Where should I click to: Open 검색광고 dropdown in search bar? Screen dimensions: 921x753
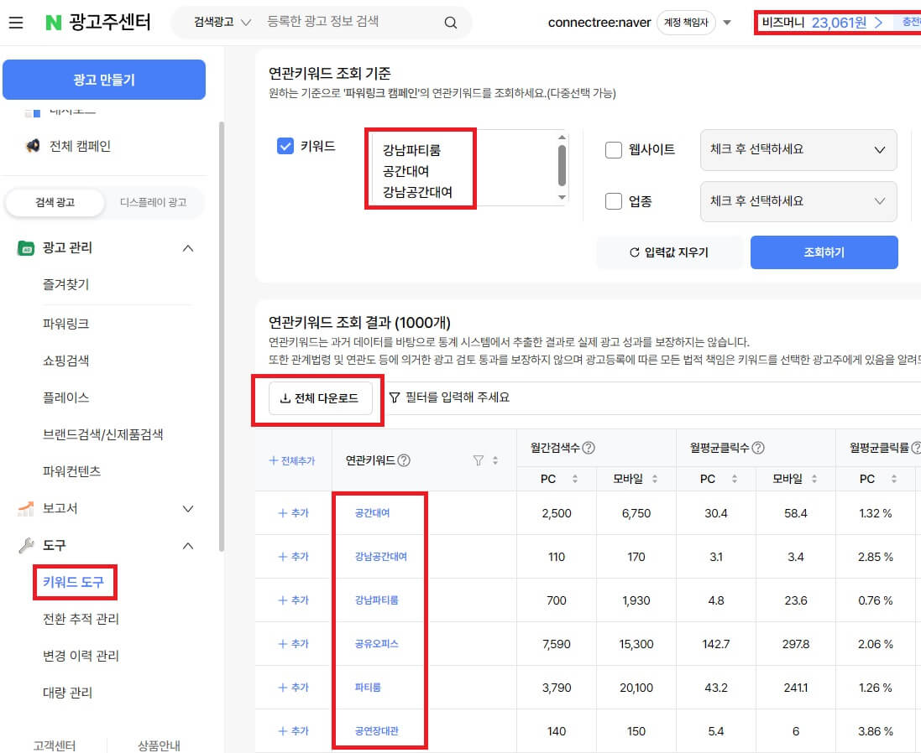(222, 23)
